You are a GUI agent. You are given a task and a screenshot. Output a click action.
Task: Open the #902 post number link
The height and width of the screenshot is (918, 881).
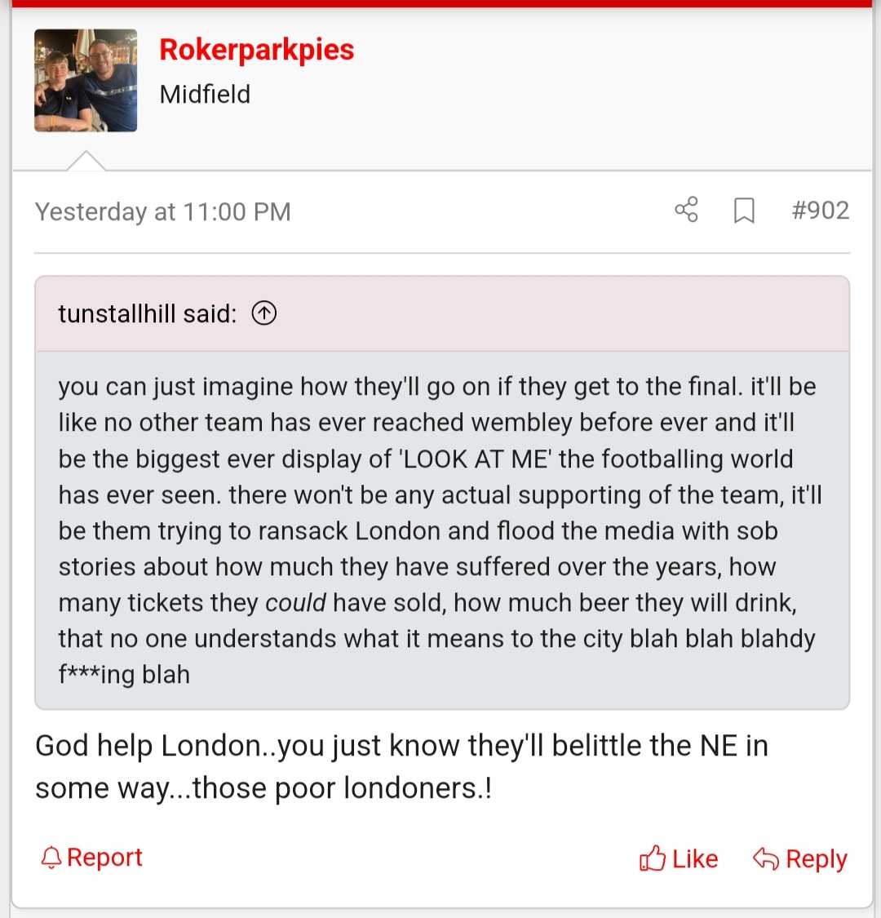[820, 211]
